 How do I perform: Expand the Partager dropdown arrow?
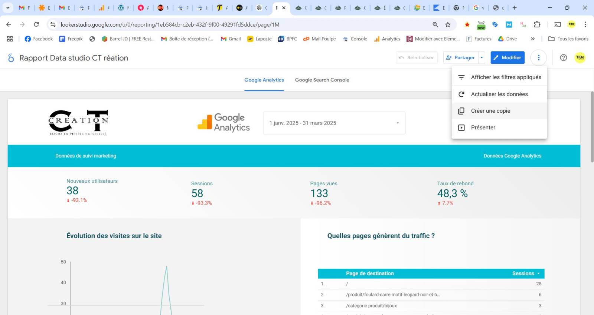[482, 57]
